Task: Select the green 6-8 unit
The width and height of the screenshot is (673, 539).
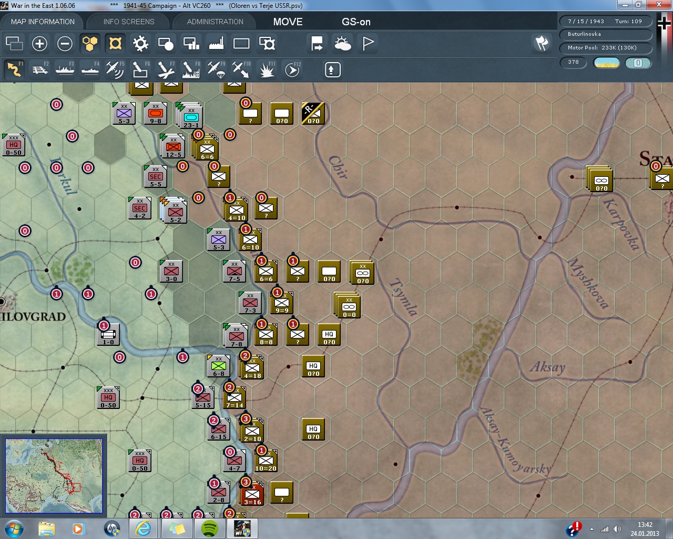Action: click(x=219, y=366)
